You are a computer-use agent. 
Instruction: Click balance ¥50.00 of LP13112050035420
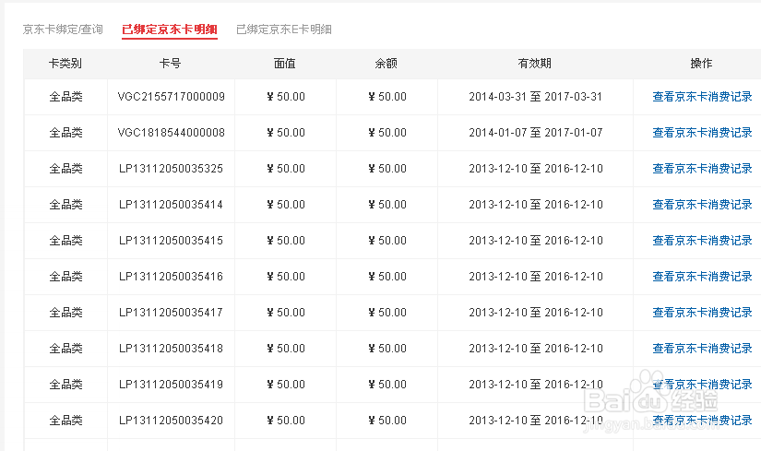pyautogui.click(x=386, y=420)
